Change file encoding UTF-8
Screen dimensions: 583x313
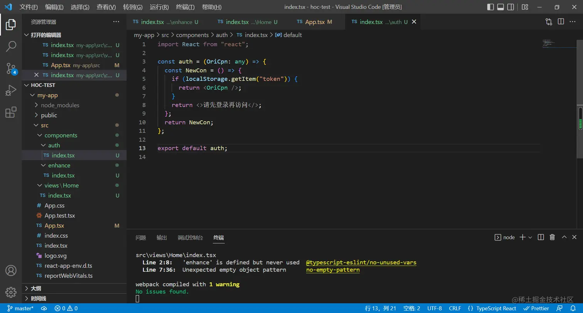click(435, 308)
